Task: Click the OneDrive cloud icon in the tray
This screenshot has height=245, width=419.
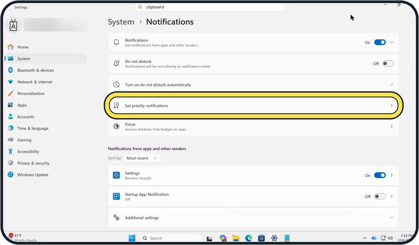Action: coord(374,238)
